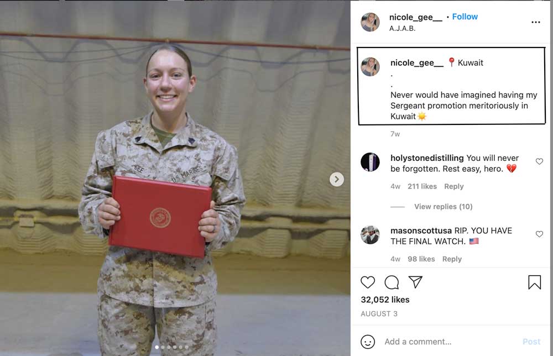553x356 pixels.
Task: Share post via paper plane icon
Action: (x=415, y=282)
